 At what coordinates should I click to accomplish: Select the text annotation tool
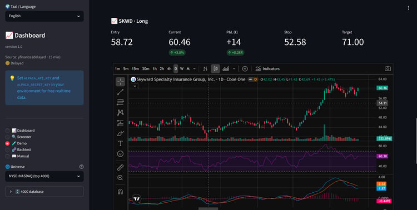pos(120,143)
